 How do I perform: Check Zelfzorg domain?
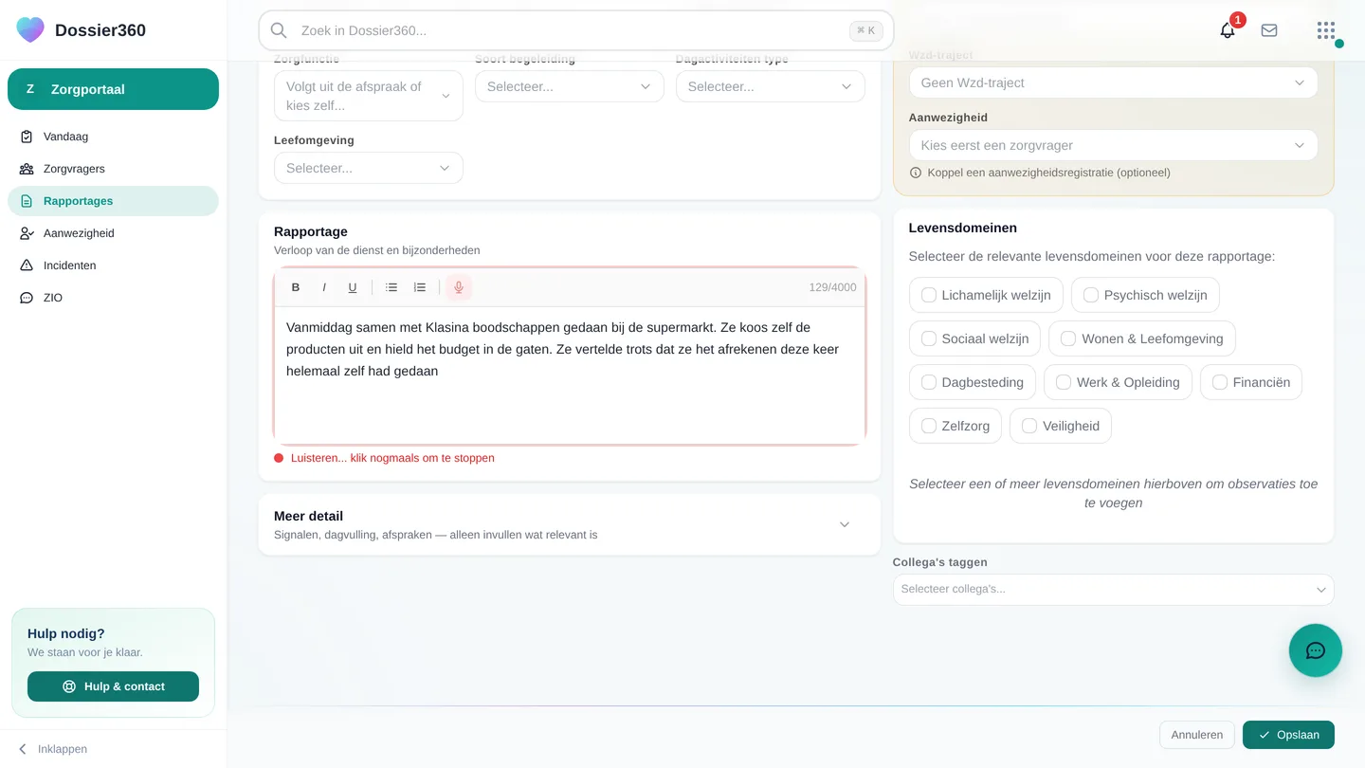[x=955, y=426]
